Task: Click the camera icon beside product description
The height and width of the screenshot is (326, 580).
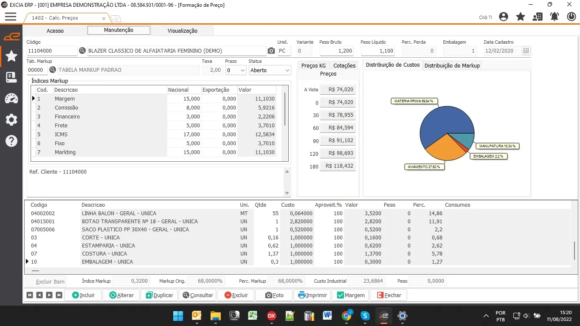Action: [x=271, y=51]
